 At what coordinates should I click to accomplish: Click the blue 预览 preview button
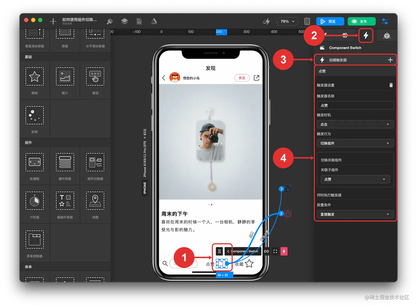pyautogui.click(x=330, y=21)
